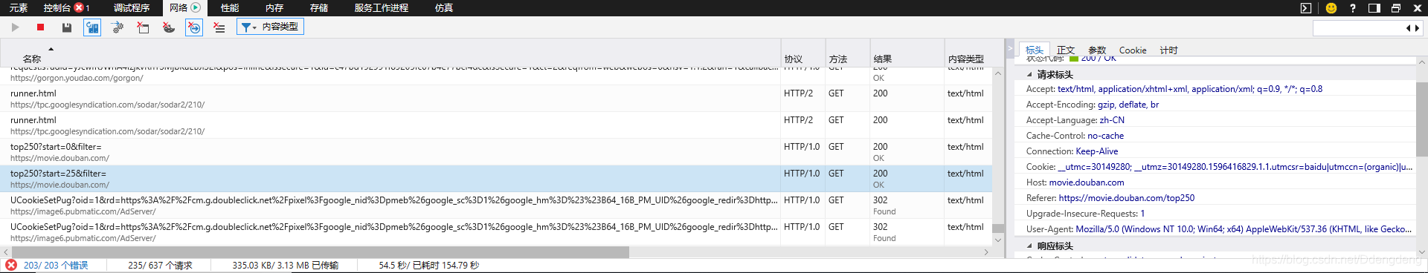Viewport: 1428px width, 273px height.
Task: Click the clear session list icon
Action: tap(219, 27)
